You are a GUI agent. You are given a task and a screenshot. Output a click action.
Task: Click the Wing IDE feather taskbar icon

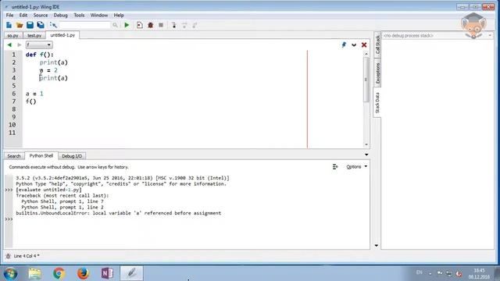pos(132,273)
